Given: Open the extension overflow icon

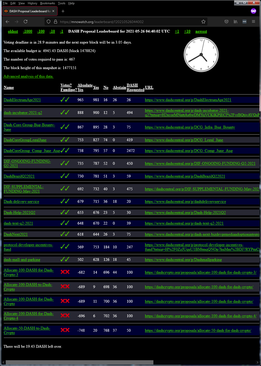Looking at the screenshot, I should pos(244,22).
